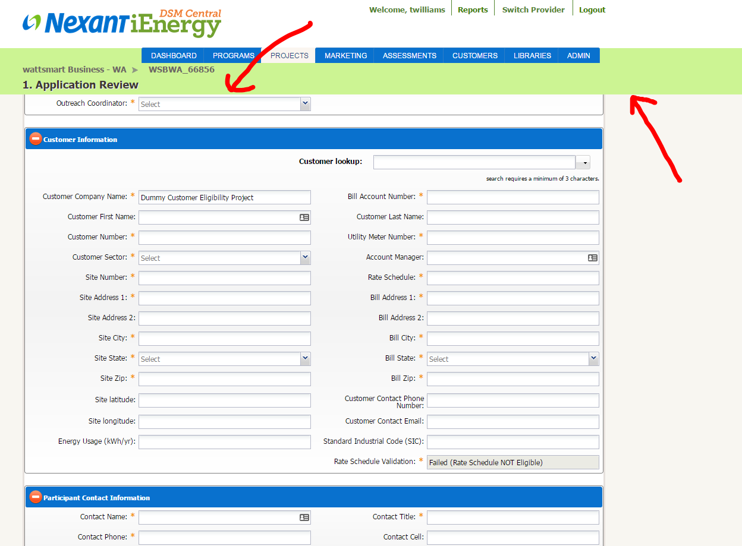Click the Logout link
Viewport: 742px width, 546px height.
(592, 10)
